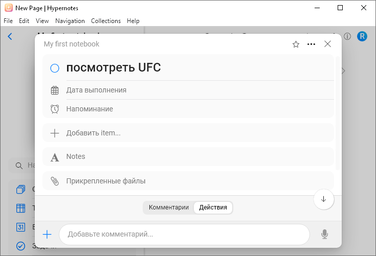Open the Collections menu

(106, 21)
